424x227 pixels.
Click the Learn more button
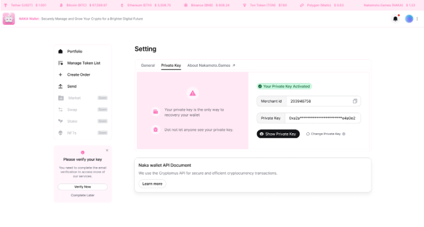152,184
